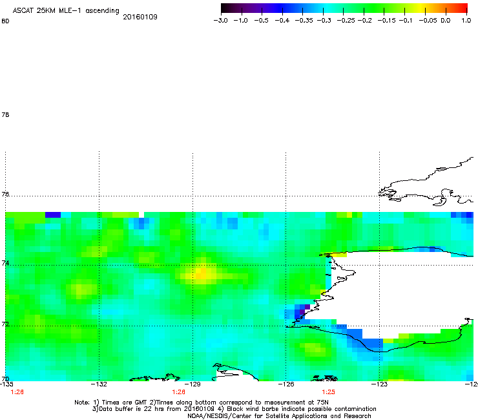Click the title text 'ASCAT 25KM MLE-1 ascending'
478x420 pixels.
click(x=66, y=11)
